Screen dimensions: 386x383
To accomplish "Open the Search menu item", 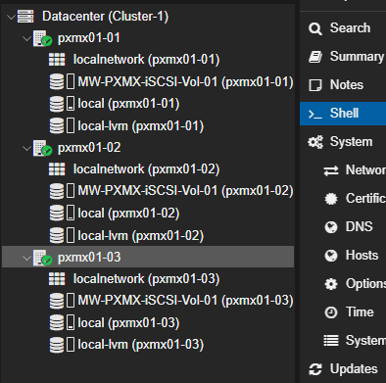I will click(x=343, y=28).
